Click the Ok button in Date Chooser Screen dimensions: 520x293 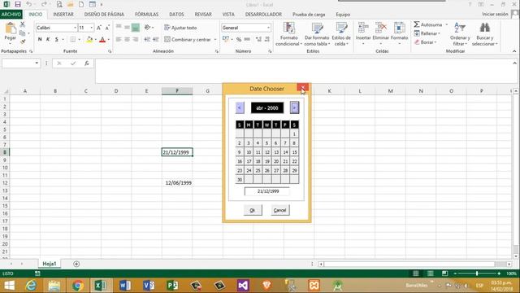(253, 210)
